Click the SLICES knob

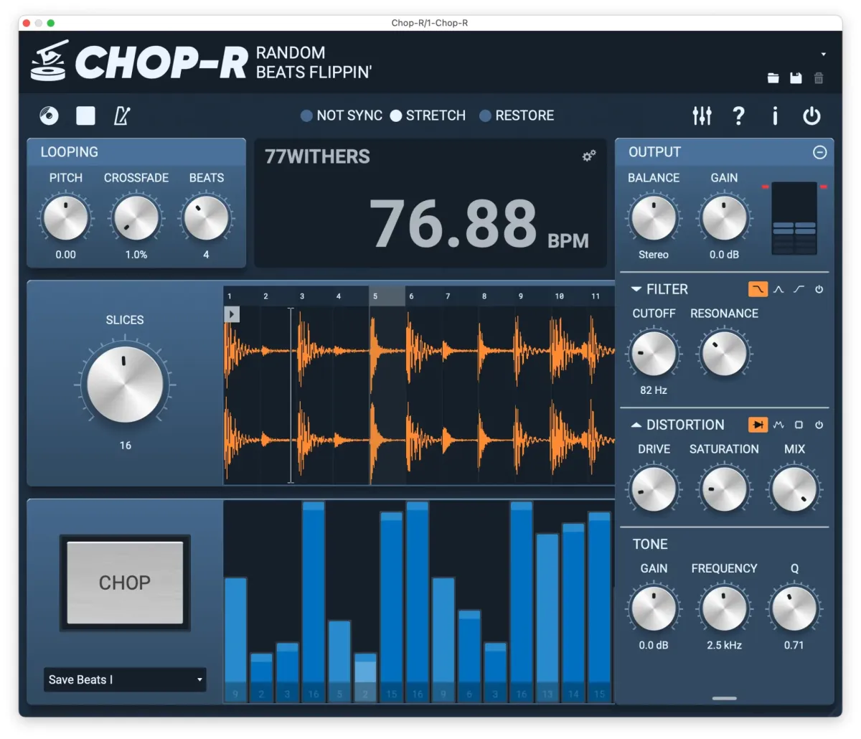click(125, 385)
